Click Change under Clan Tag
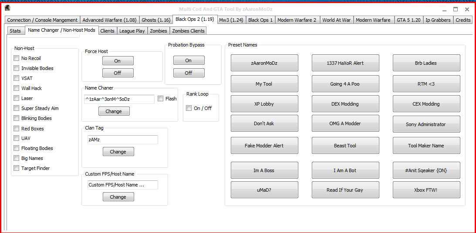 [118, 152]
